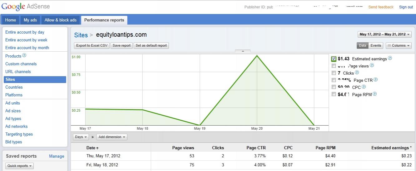416x171 pixels.
Task: Open the Ad types report
Action: [13, 118]
